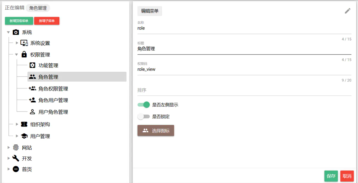
Task: Click the 编辑菜单 label chip
Action: (x=149, y=11)
